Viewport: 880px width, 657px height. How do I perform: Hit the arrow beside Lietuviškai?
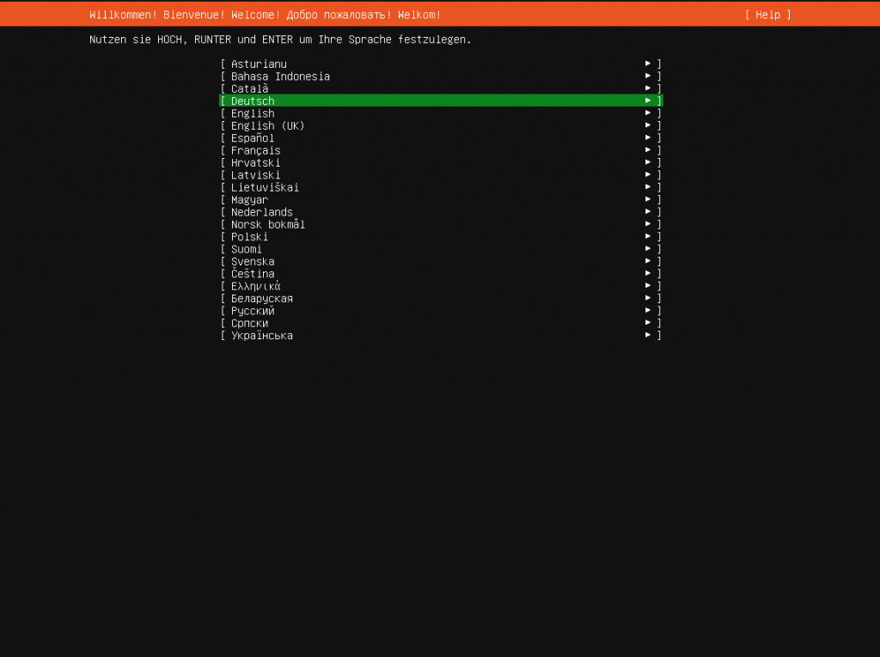click(x=648, y=187)
